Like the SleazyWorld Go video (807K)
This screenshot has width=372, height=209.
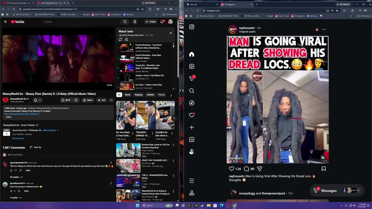point(66,100)
